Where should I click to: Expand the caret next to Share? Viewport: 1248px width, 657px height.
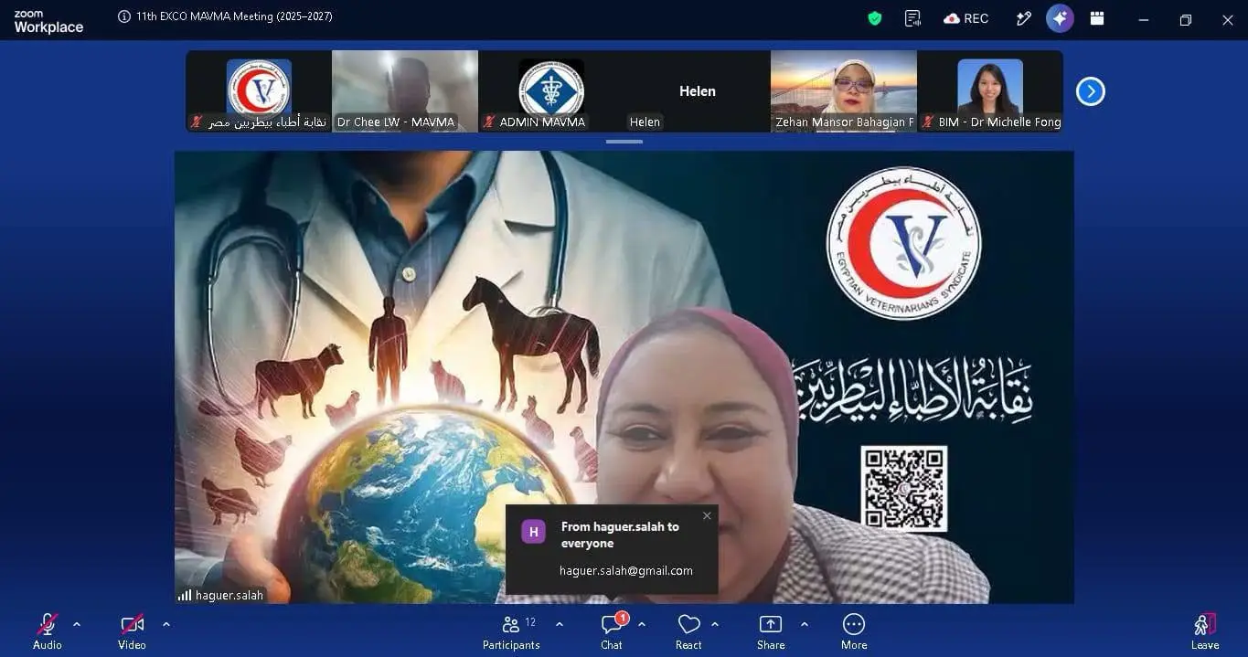click(805, 625)
